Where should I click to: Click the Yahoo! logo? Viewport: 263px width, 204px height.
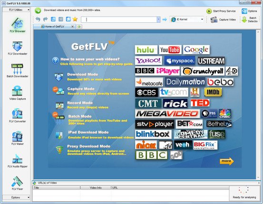click(x=148, y=60)
